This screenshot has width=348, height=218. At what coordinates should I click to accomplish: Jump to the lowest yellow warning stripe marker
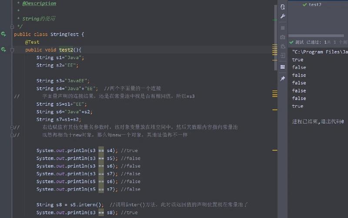(275, 150)
